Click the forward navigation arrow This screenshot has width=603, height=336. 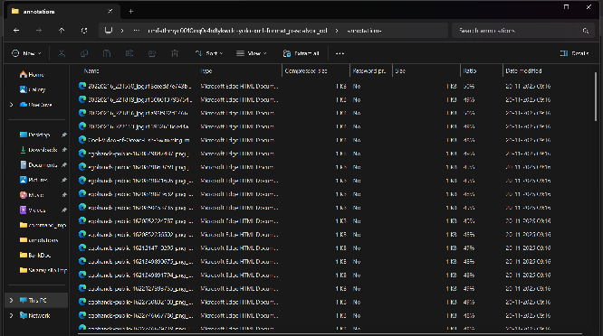[39, 31]
